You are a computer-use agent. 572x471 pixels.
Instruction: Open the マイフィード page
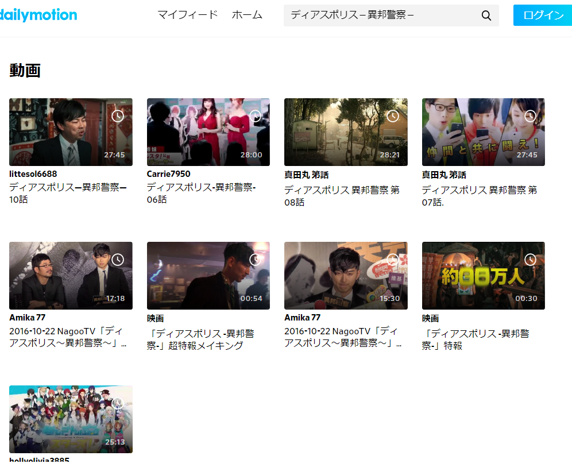(187, 15)
